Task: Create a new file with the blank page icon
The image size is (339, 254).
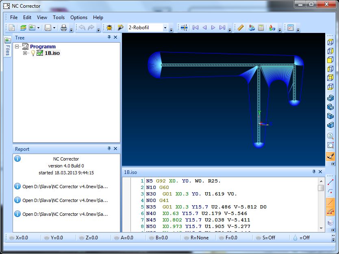Action: coord(12,28)
